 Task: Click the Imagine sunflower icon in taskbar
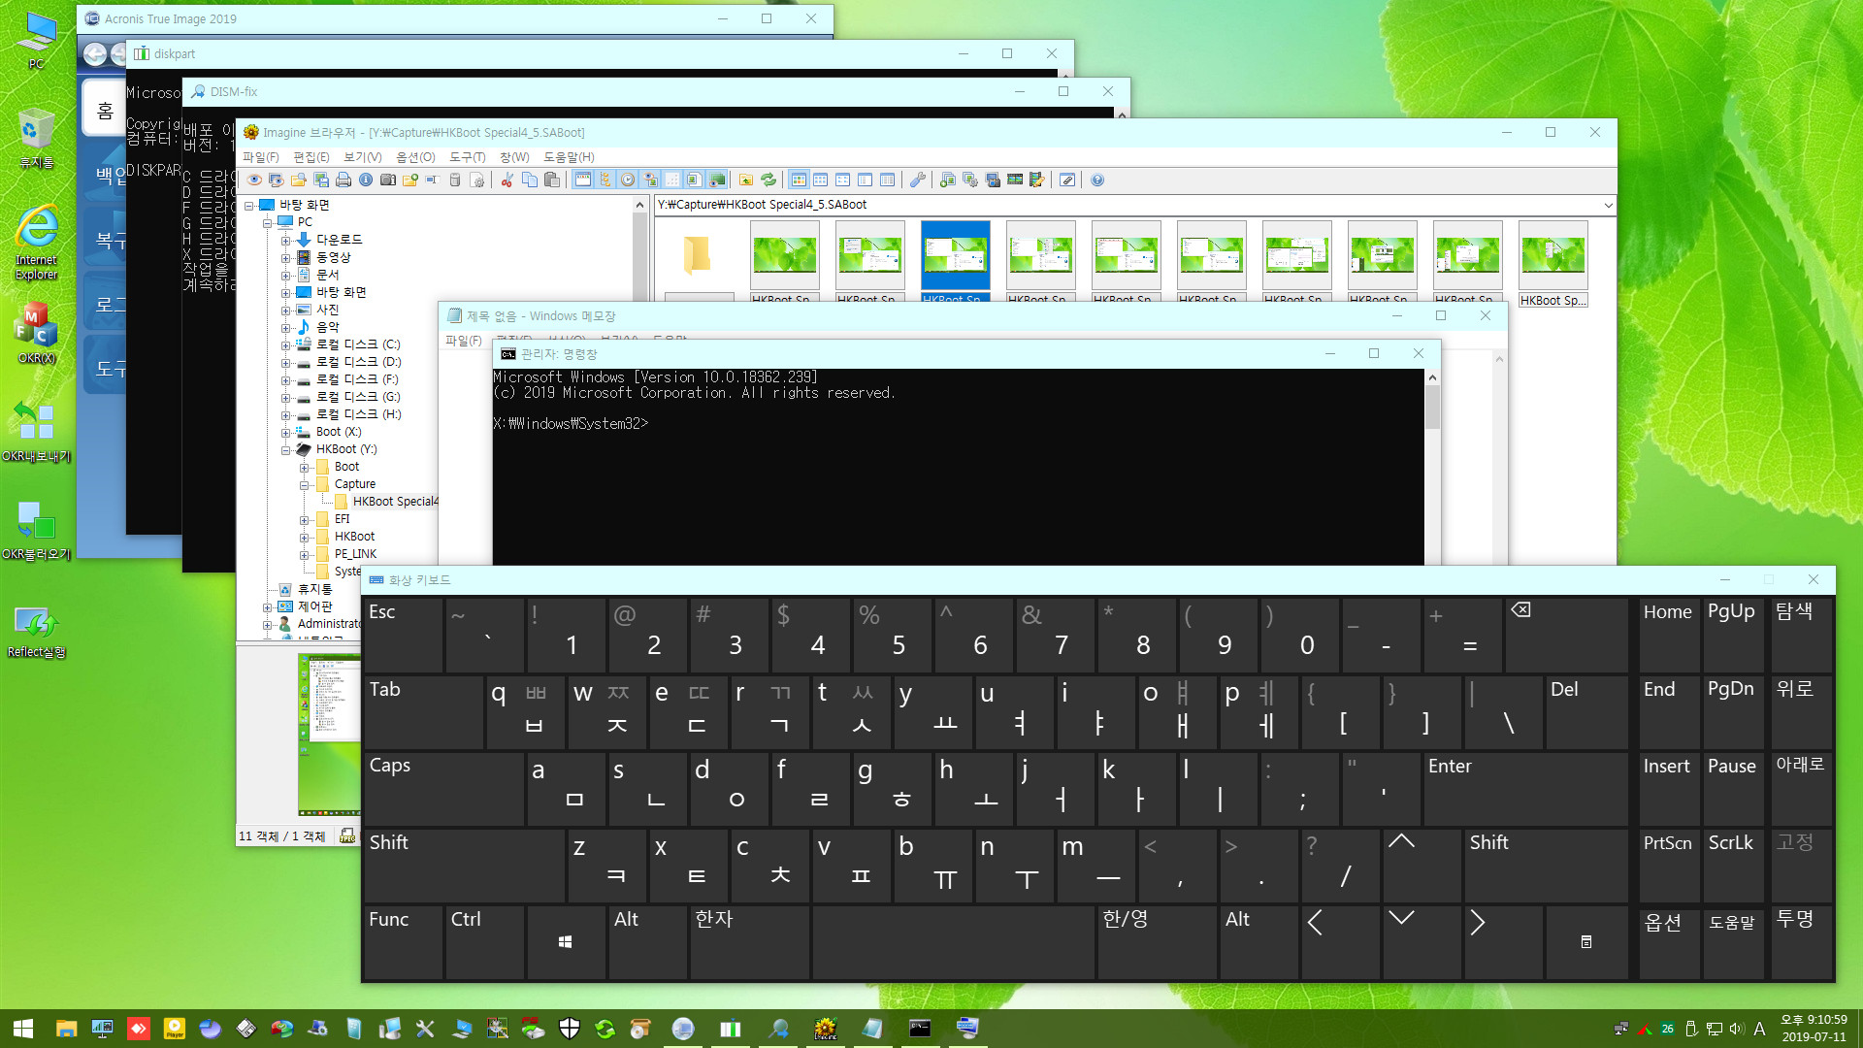coord(825,1029)
